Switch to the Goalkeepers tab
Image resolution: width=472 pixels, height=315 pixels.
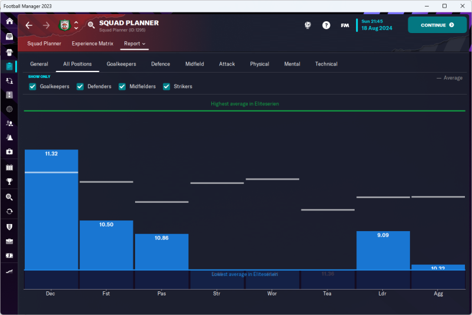point(121,64)
